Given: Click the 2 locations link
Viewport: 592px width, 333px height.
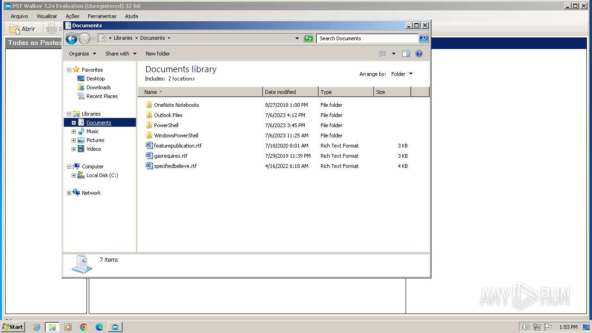Looking at the screenshot, I should pos(181,79).
